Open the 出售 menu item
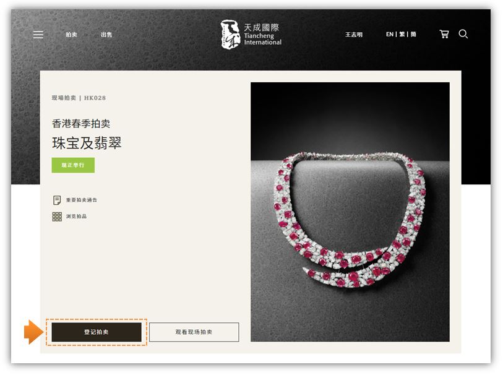The width and height of the screenshot is (503, 375). point(106,34)
